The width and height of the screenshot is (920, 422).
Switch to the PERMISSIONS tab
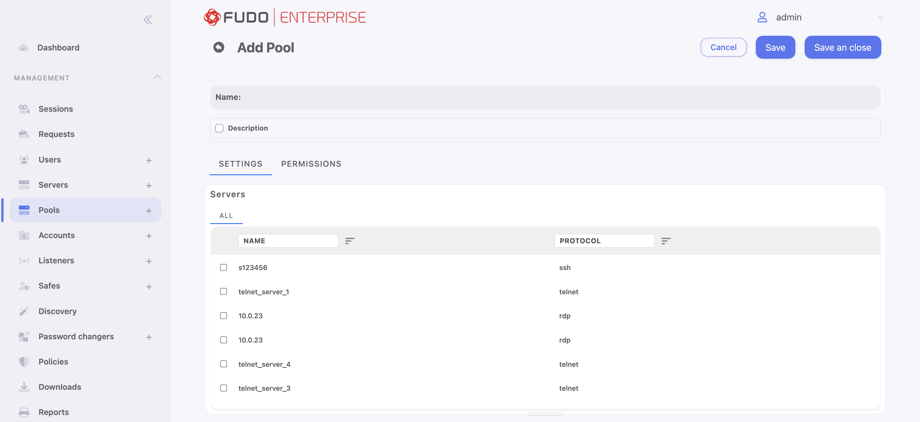click(311, 163)
